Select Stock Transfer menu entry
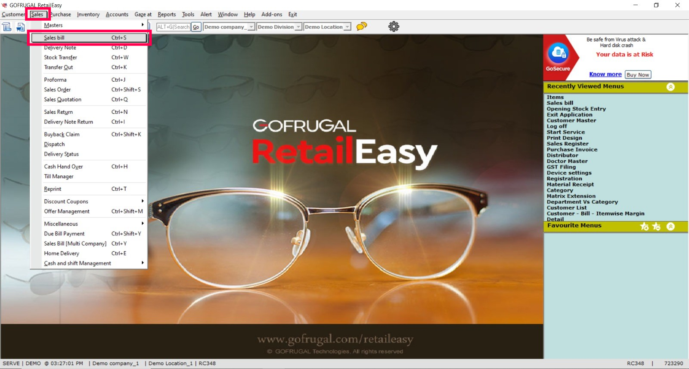 click(89, 58)
